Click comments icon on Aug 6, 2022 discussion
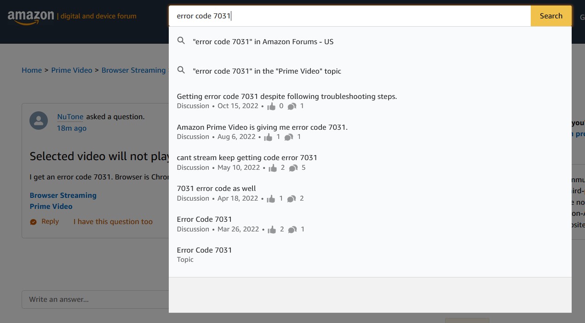This screenshot has width=585, height=323. tap(289, 137)
